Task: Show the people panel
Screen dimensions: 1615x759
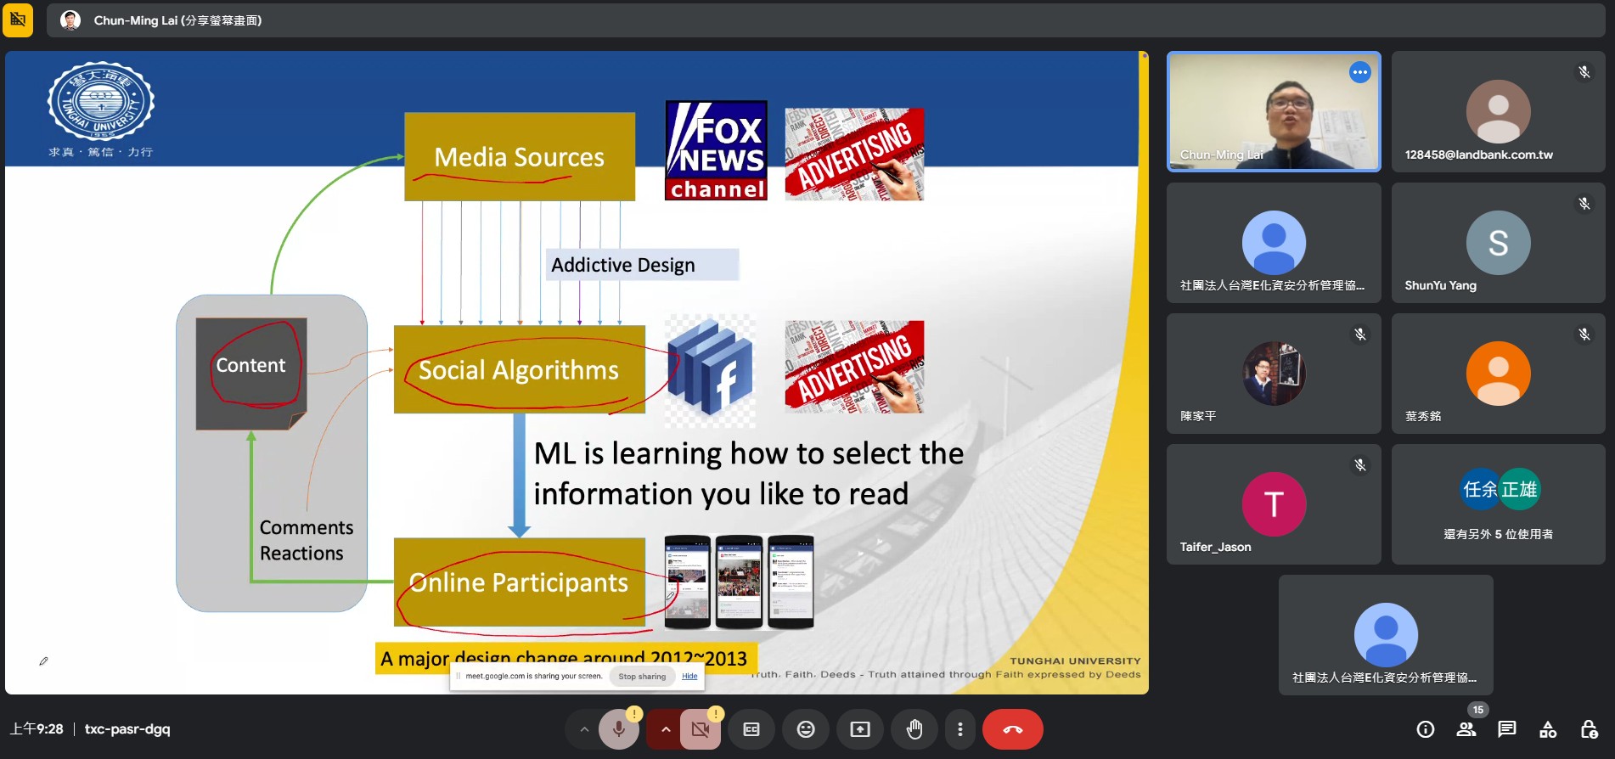Action: pyautogui.click(x=1466, y=729)
